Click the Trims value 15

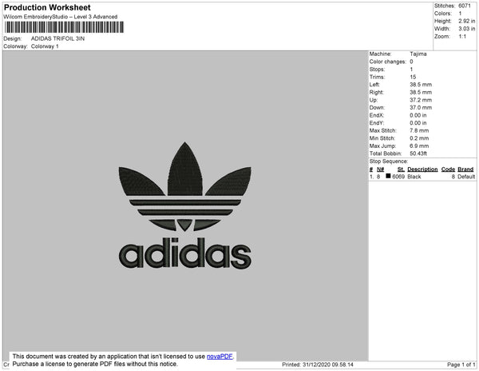pos(413,77)
